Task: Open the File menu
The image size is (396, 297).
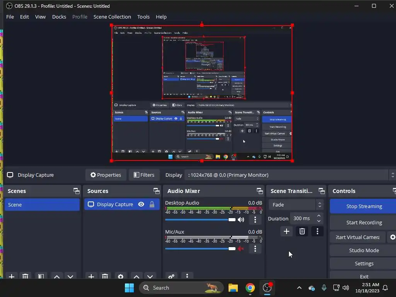Action: click(x=10, y=17)
